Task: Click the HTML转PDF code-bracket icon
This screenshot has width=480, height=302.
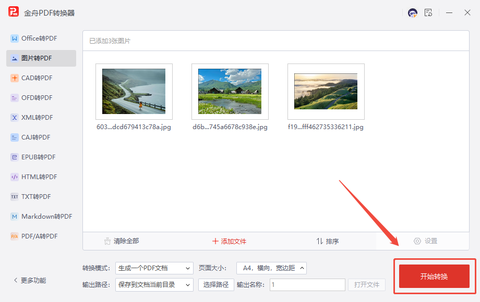Action: (15, 177)
